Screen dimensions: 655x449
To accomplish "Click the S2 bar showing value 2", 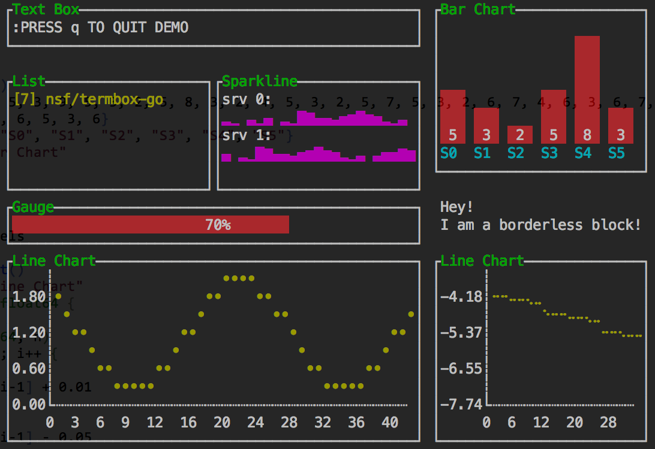I will [520, 135].
